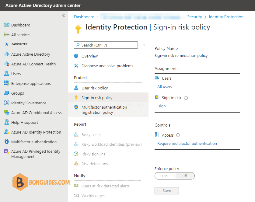Viewport: 255px width, 202px height.
Task: Collapse the main left navigation sidebar
Action: coord(64,16)
